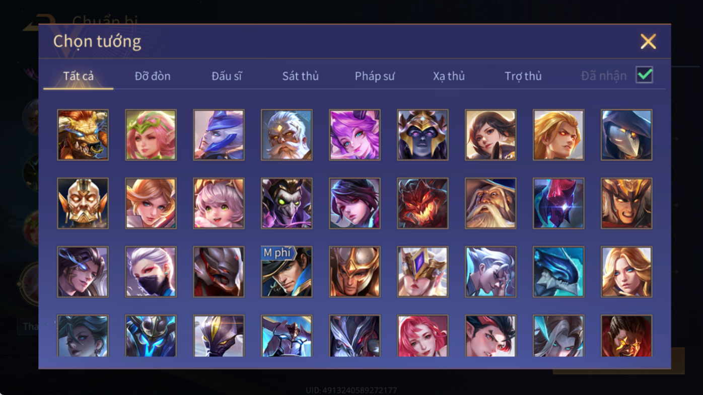Open the 'Trợ thủ' tab
The height and width of the screenshot is (395, 703).
pyautogui.click(x=523, y=76)
